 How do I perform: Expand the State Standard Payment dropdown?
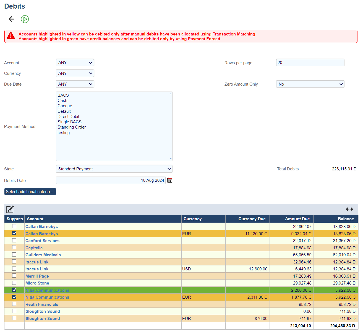pyautogui.click(x=114, y=169)
